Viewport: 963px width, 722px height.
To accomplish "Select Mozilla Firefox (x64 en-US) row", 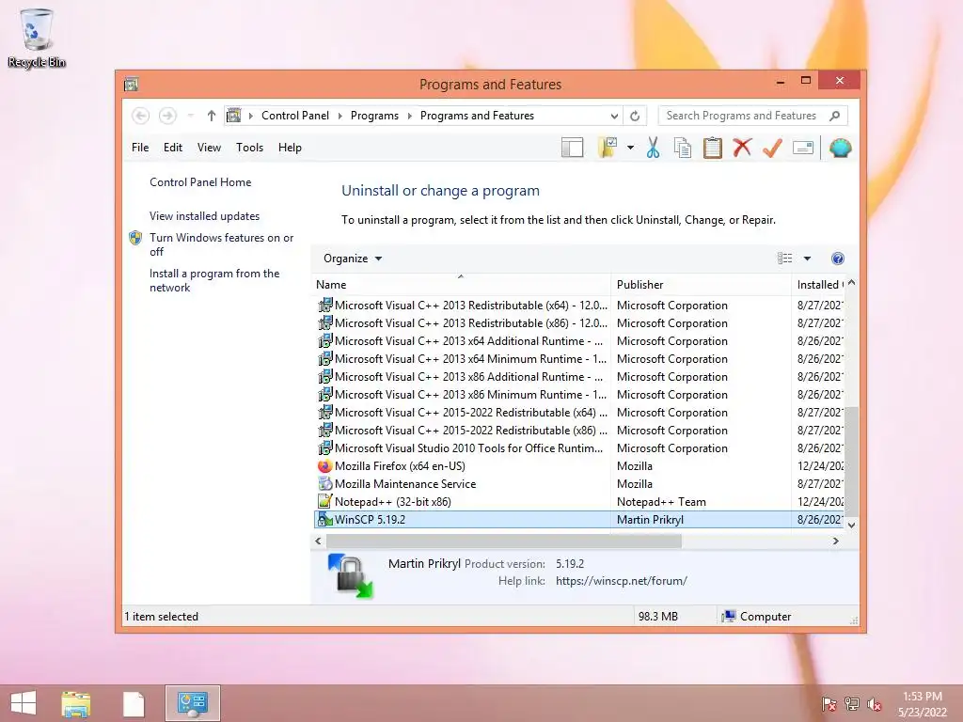I will 579,466.
